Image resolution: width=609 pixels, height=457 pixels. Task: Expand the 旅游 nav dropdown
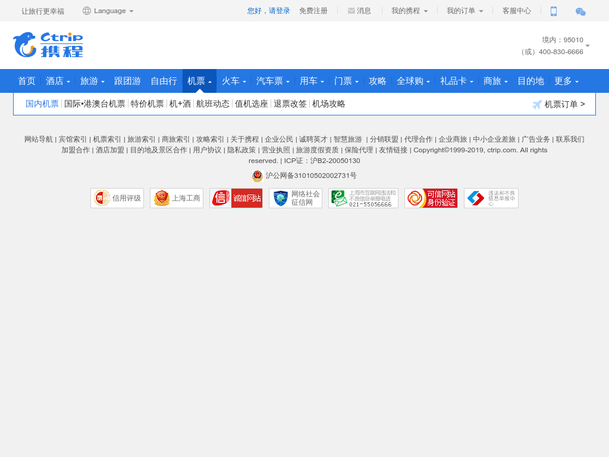click(x=102, y=82)
